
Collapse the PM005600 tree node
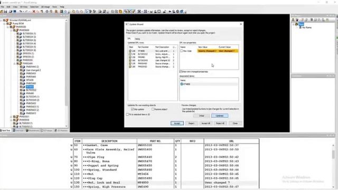click(11, 30)
